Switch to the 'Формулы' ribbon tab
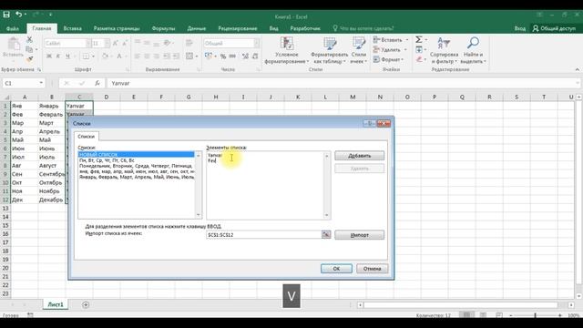 coord(163,28)
